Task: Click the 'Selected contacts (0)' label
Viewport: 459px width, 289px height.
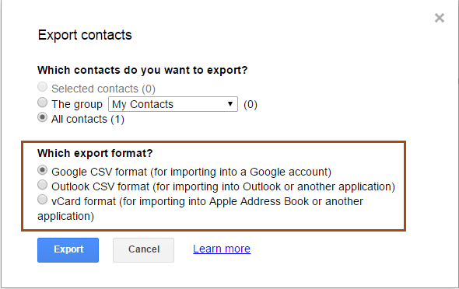Action: click(103, 89)
